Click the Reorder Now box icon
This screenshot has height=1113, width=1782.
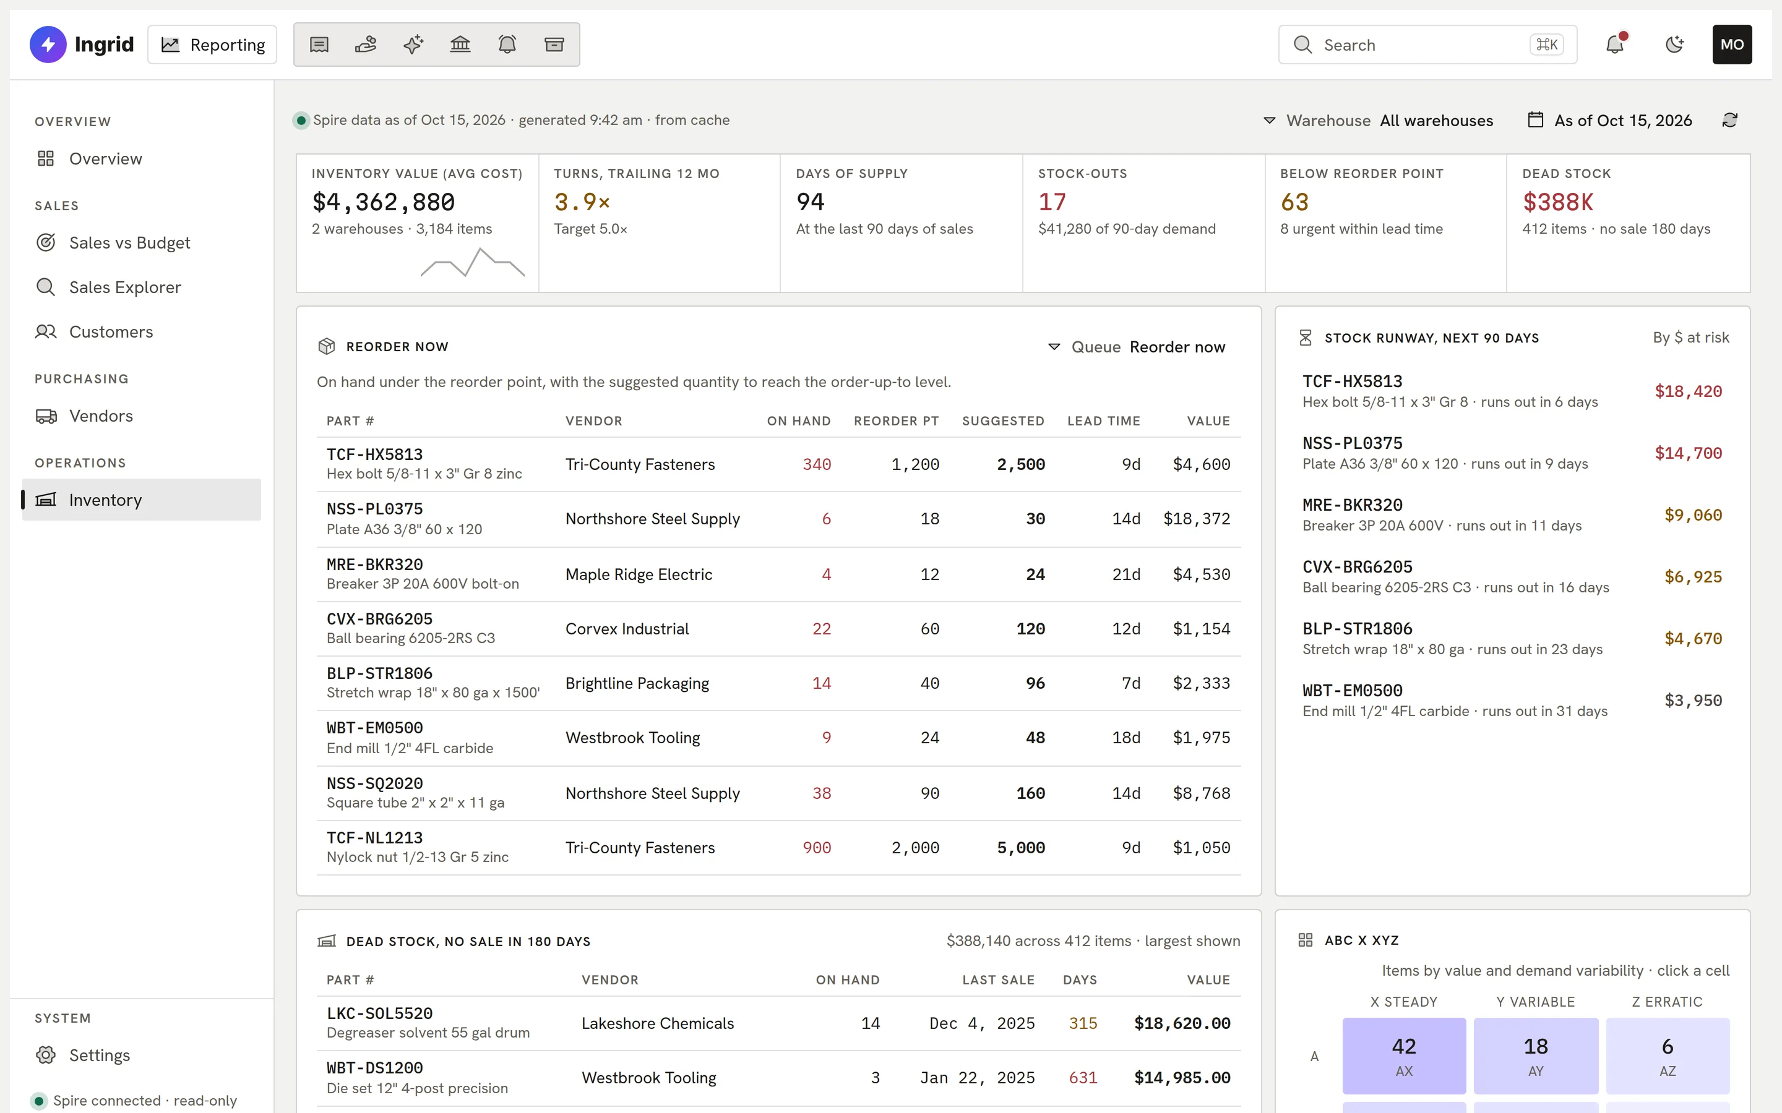326,347
